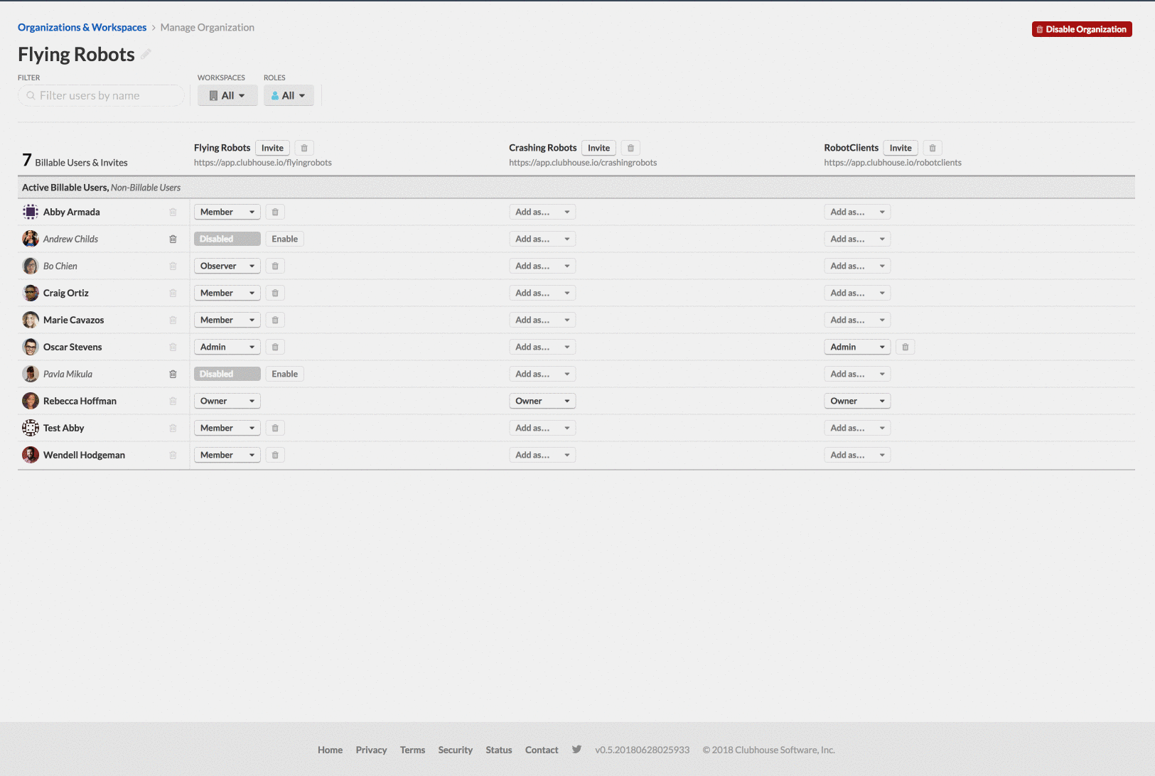Click Craig Ortiz's avatar photo
Screen dimensions: 1155x776
(x=31, y=293)
